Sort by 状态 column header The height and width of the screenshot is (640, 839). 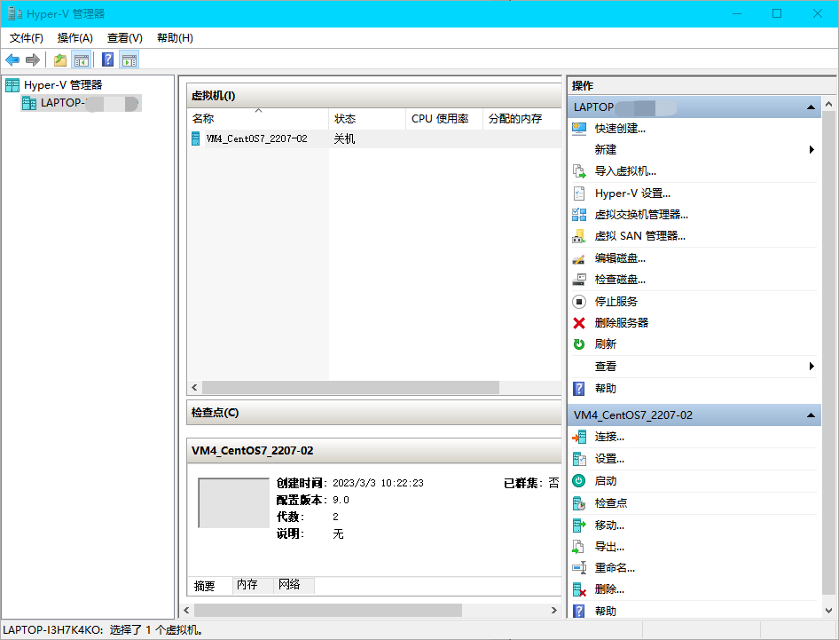pos(367,119)
